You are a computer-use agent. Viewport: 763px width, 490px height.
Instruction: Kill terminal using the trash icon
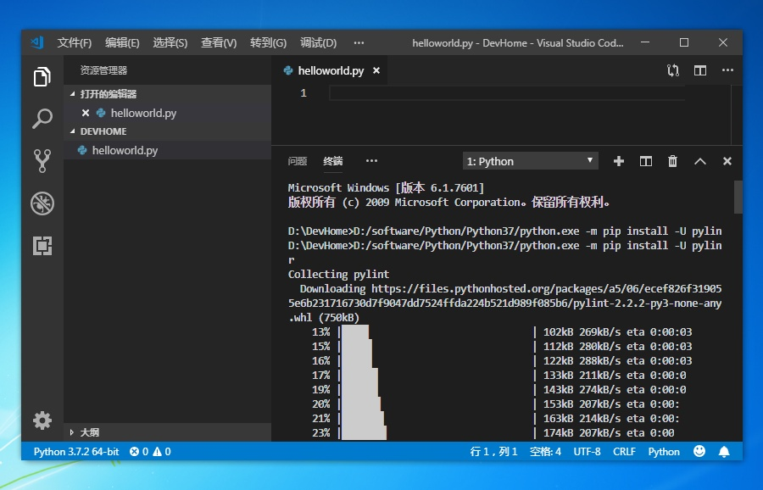coord(672,161)
